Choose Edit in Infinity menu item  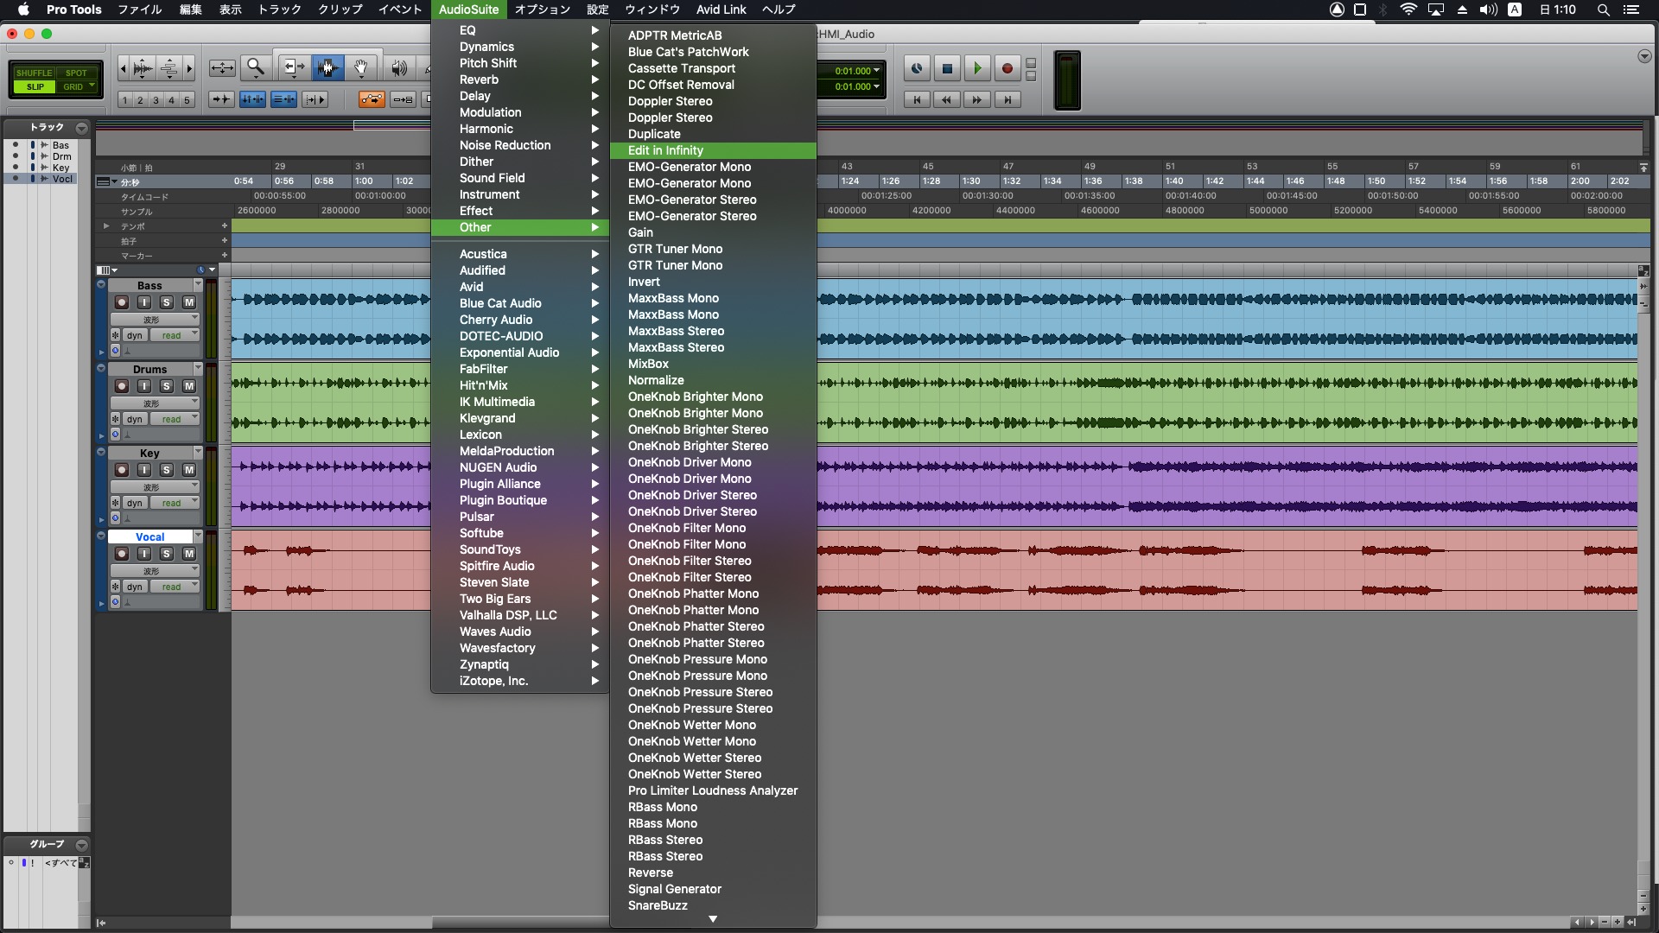713,150
